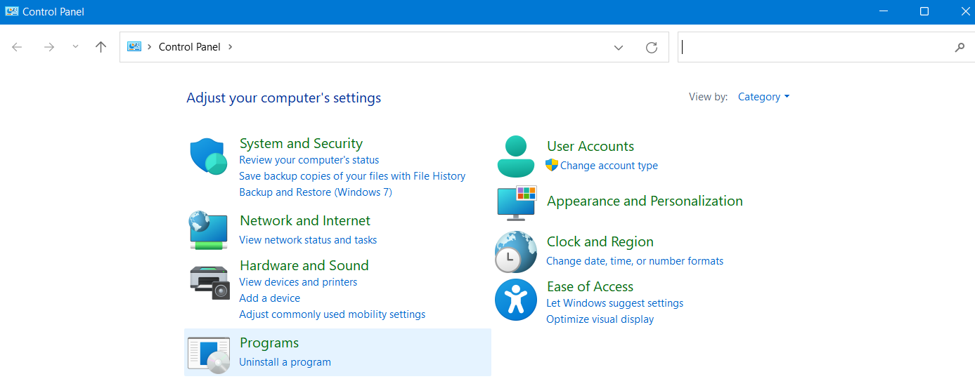Expand the recent locations arrow
The image size is (975, 386).
(x=76, y=47)
